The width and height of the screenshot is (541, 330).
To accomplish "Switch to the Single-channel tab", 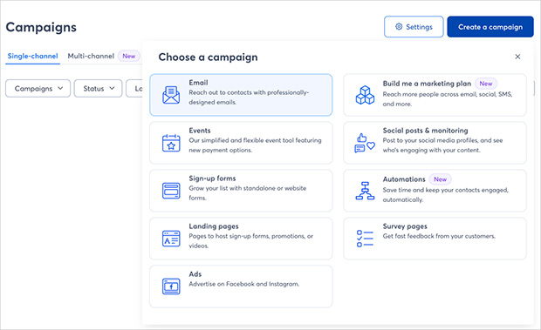I will [33, 56].
